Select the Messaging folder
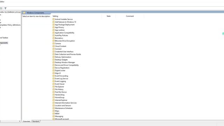224x126 pixels. (58, 117)
